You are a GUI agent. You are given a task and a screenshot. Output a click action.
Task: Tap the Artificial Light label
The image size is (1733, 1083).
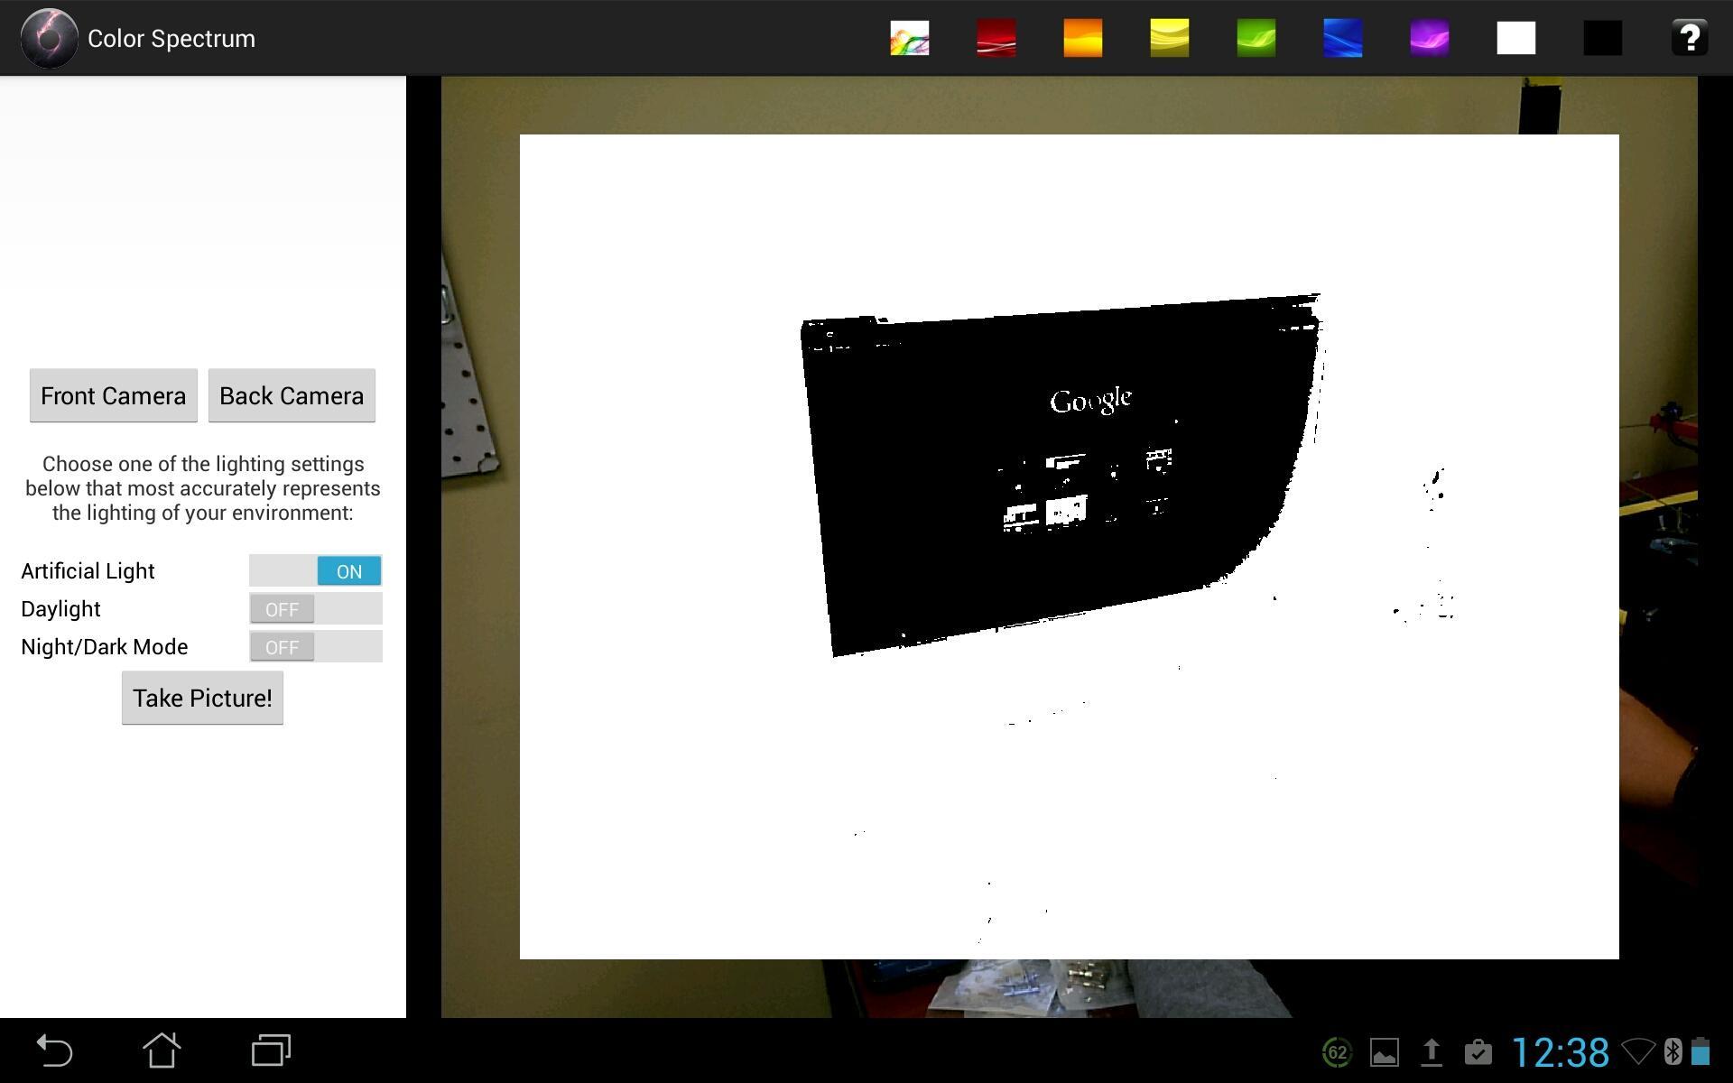[x=88, y=571]
